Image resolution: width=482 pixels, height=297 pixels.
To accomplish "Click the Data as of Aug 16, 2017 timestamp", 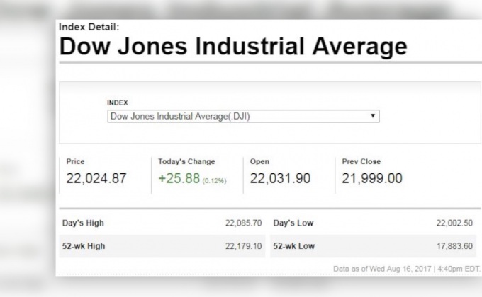I will click(406, 269).
